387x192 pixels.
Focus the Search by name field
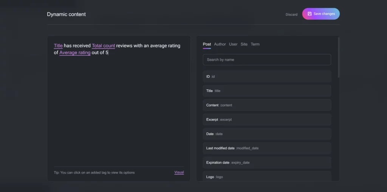click(267, 60)
